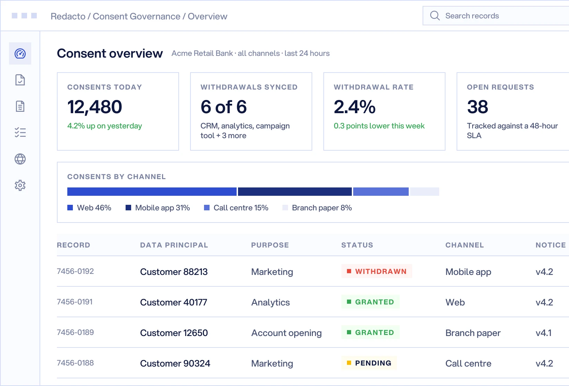This screenshot has width=569, height=386.
Task: Open the Withdrawal Rate card
Action: coord(384,111)
